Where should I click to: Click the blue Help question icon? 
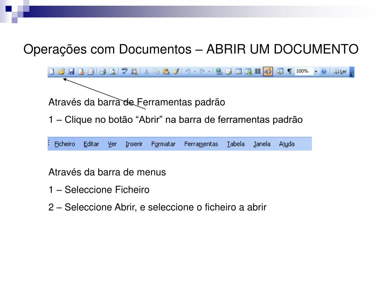324,71
